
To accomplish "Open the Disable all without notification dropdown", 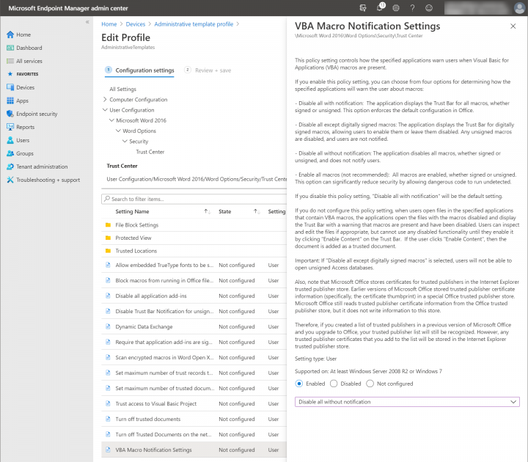I will pos(407,402).
